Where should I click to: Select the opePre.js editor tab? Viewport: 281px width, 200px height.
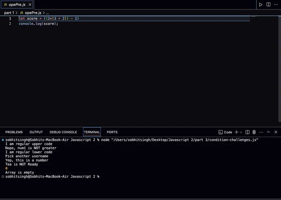coord(17,5)
